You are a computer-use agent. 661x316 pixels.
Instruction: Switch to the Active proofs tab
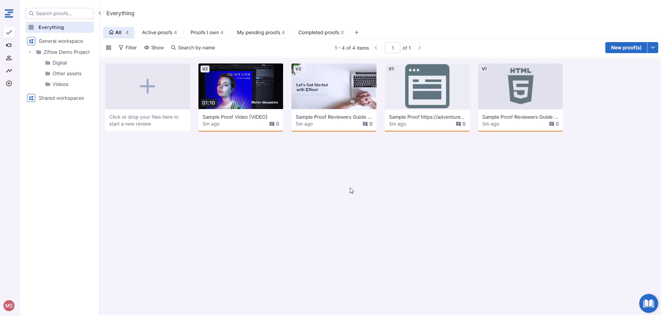pos(159,32)
